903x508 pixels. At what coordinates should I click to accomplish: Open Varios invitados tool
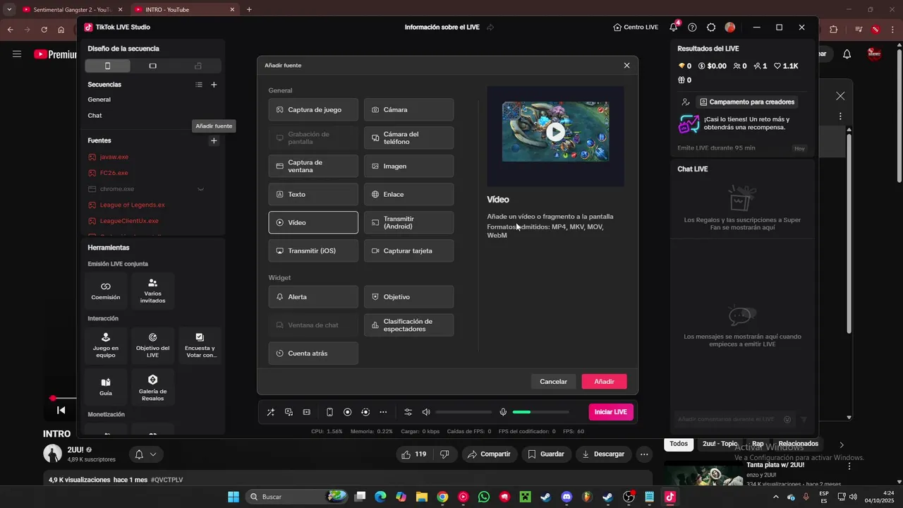(x=152, y=290)
